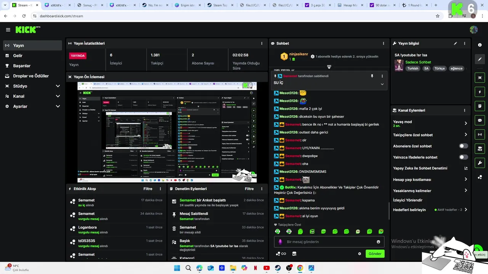Open Yapay Zeka ile Sohbet Denetimi external link
Screen dimensions: 488x274
pos(466,168)
